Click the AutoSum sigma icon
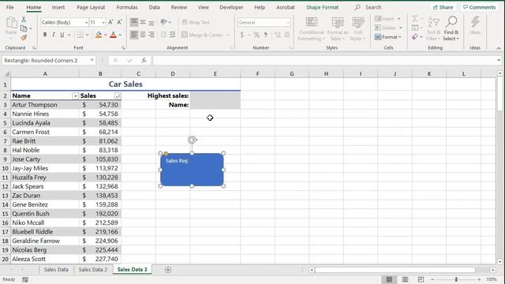This screenshot has width=505, height=284. point(415,19)
